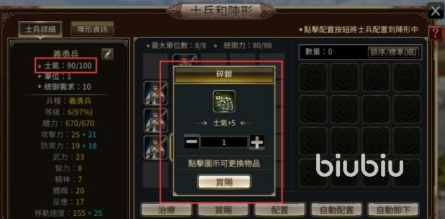
Task: Click the pencil rename icon beside 義勇兵
Action: [107, 54]
